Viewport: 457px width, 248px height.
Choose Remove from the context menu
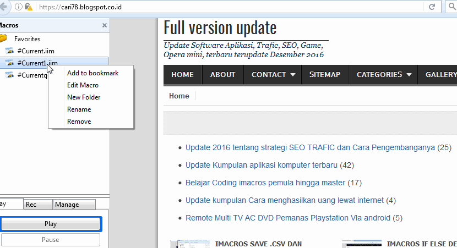point(79,122)
